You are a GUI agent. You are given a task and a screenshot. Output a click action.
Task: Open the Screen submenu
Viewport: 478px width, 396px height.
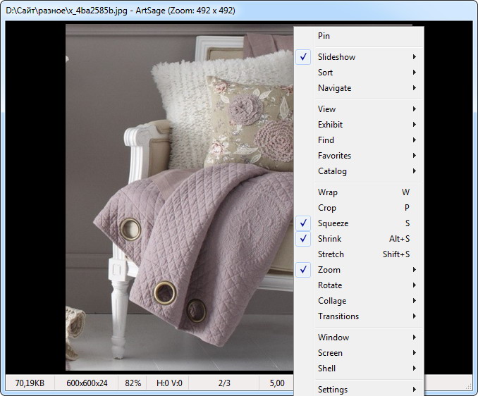(359, 353)
